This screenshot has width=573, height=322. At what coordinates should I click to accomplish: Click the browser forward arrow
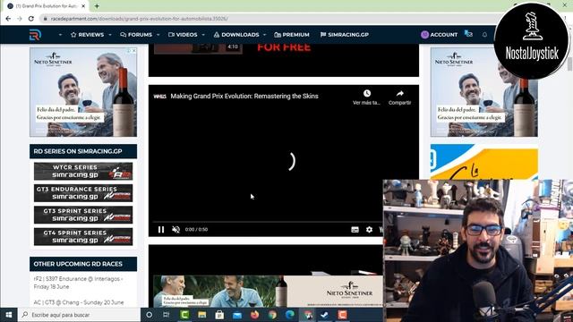tap(20, 19)
